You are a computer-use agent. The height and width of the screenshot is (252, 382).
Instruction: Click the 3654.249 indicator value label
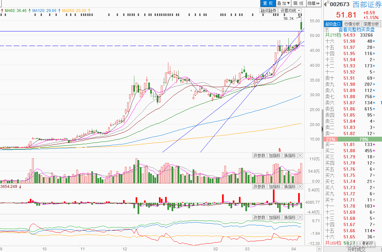click(x=9, y=187)
